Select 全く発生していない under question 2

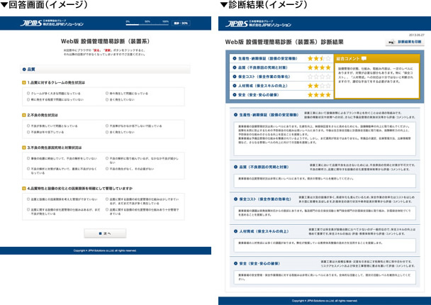[107, 132]
